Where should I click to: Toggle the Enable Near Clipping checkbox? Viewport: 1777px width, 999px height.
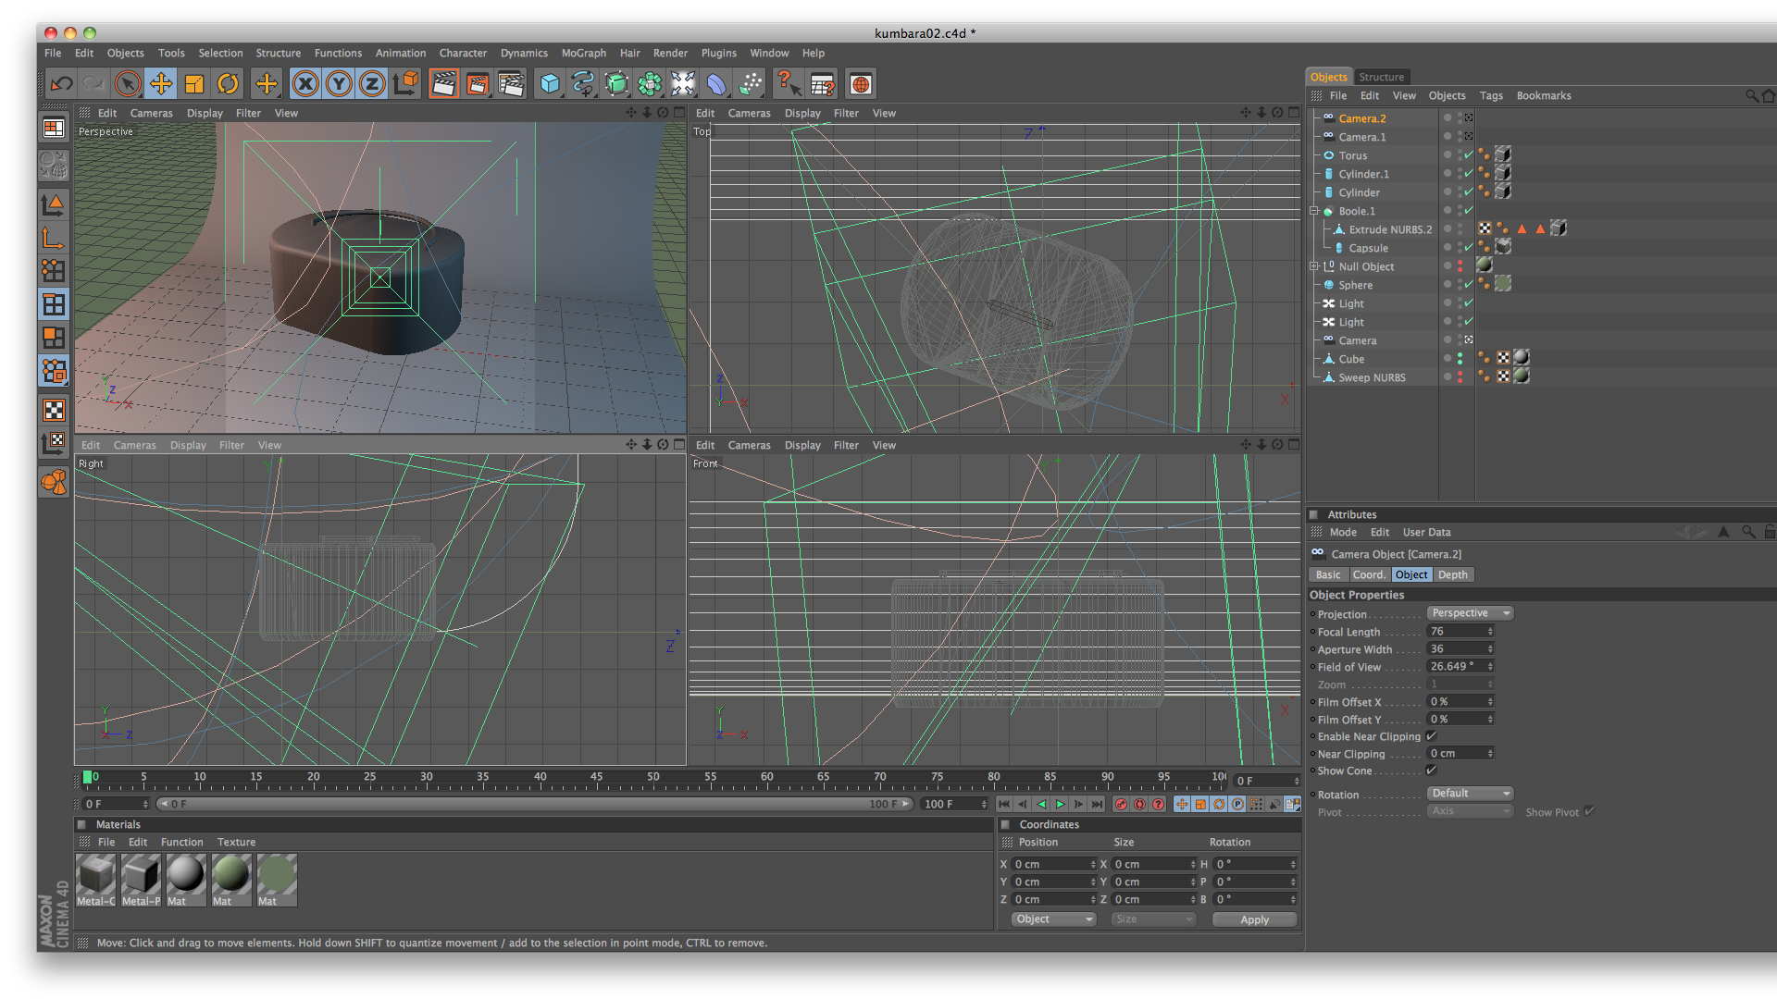coord(1431,736)
